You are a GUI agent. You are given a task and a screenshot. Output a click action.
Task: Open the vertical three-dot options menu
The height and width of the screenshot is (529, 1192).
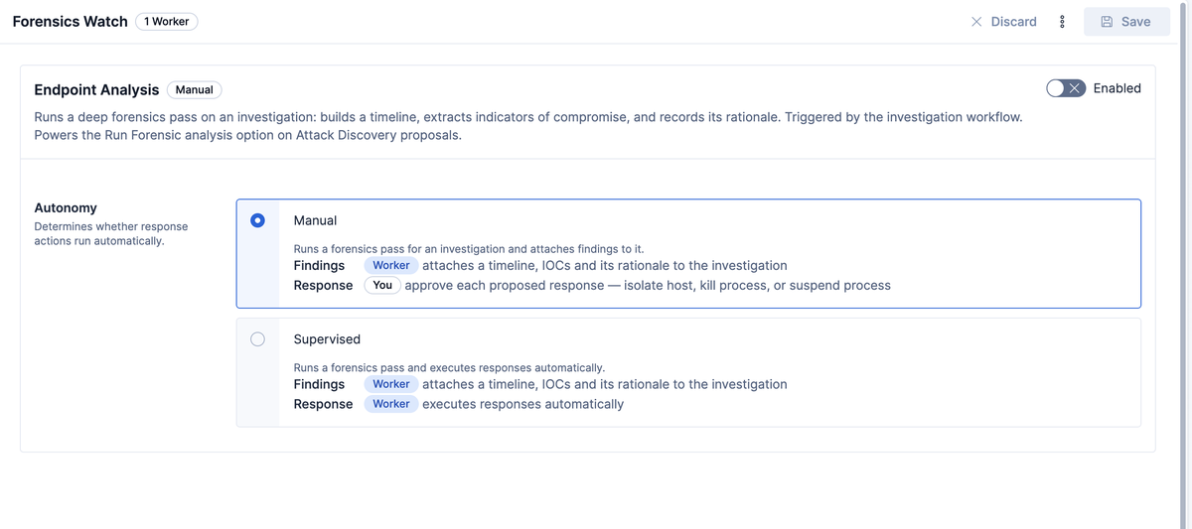click(1062, 22)
